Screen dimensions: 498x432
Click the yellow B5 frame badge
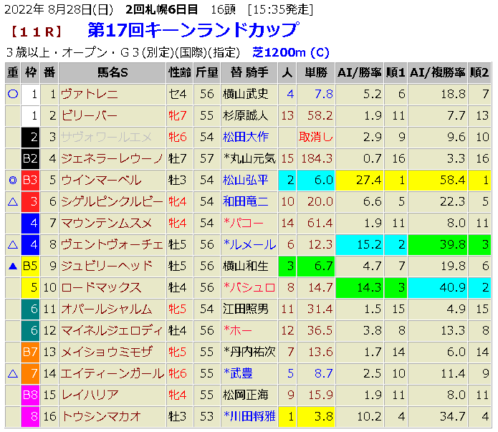tap(30, 267)
